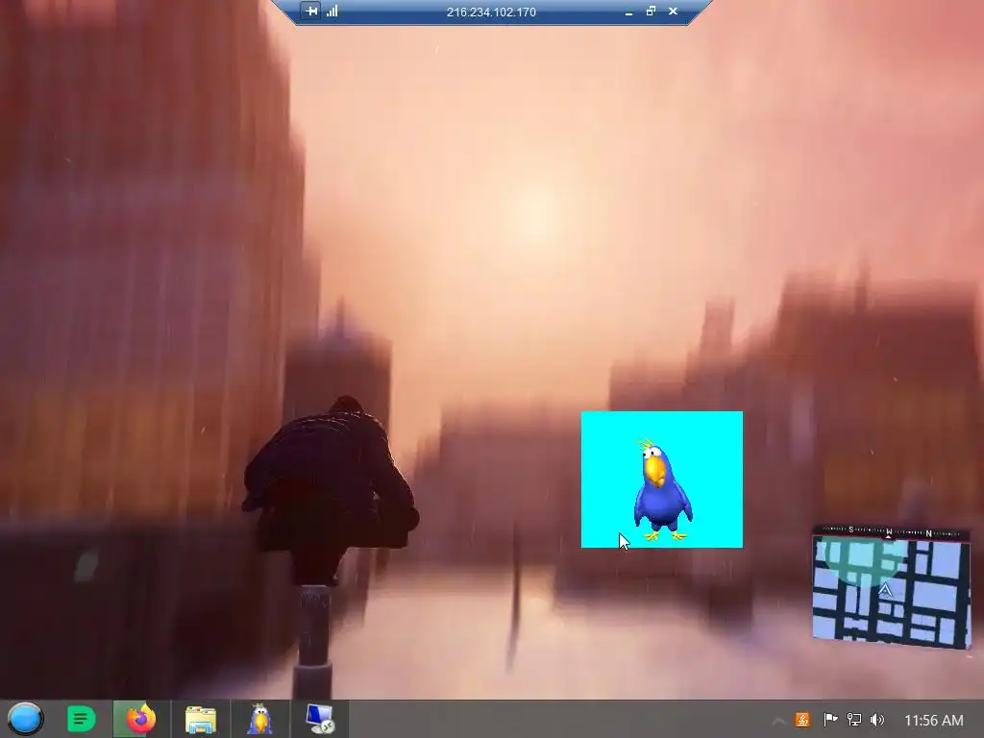Image resolution: width=984 pixels, height=738 pixels.
Task: Open the volume speaker tray icon
Action: (877, 720)
